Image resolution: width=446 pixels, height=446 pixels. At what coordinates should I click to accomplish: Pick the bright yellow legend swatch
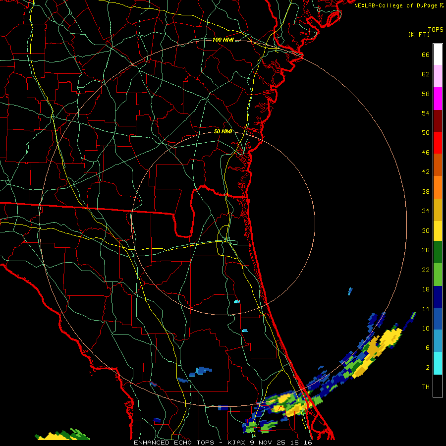click(438, 231)
